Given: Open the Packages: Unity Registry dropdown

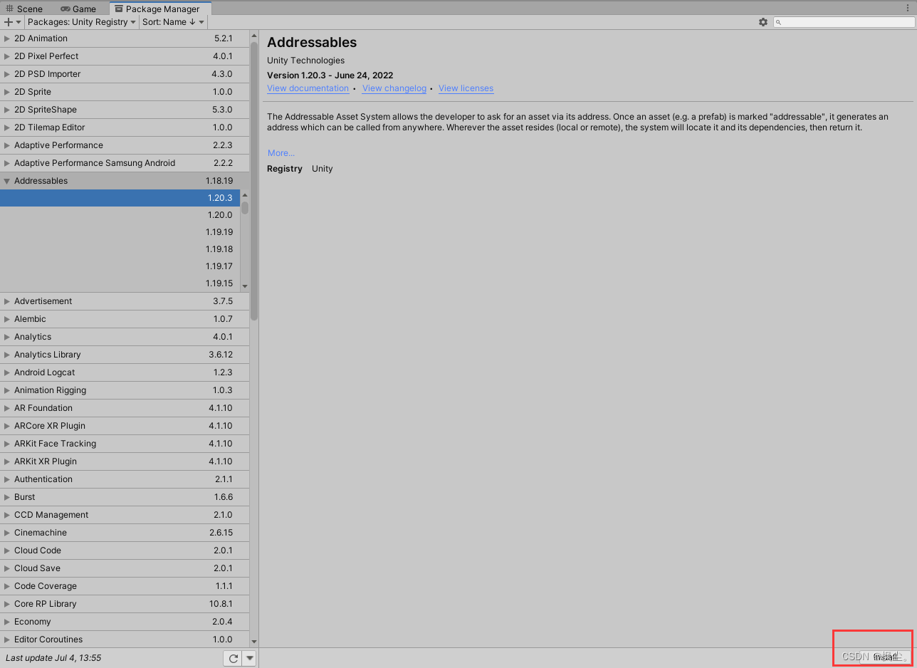Looking at the screenshot, I should coord(81,22).
